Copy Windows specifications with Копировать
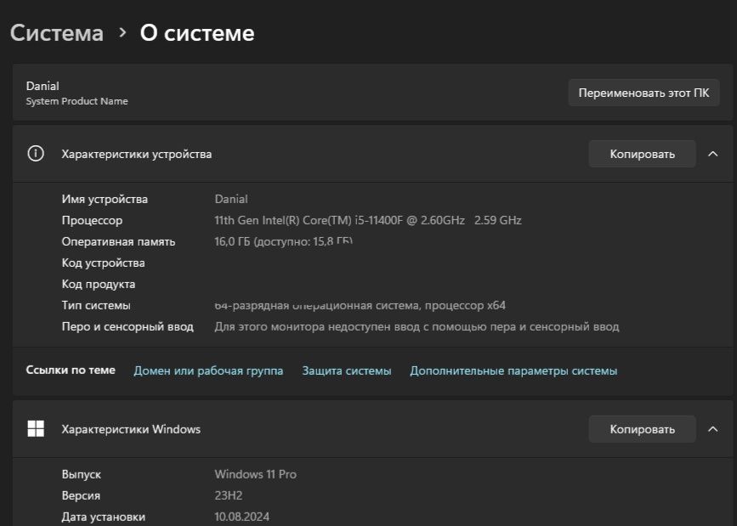 coord(642,428)
